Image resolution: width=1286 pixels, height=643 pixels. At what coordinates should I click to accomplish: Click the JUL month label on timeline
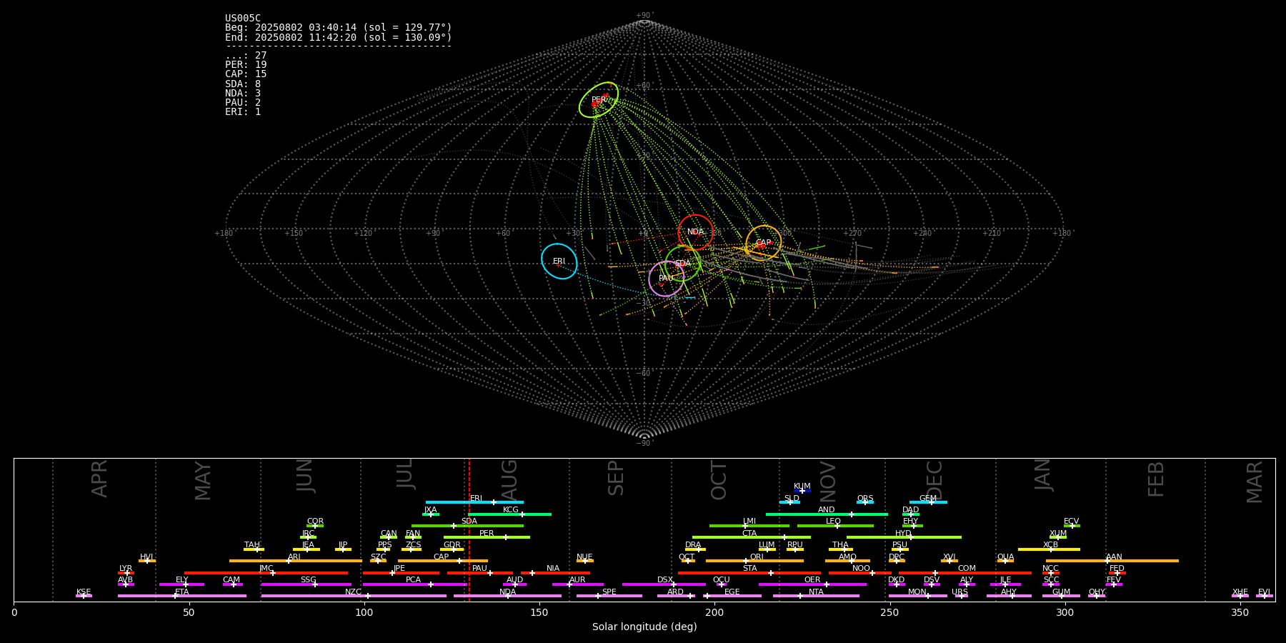coord(405,473)
